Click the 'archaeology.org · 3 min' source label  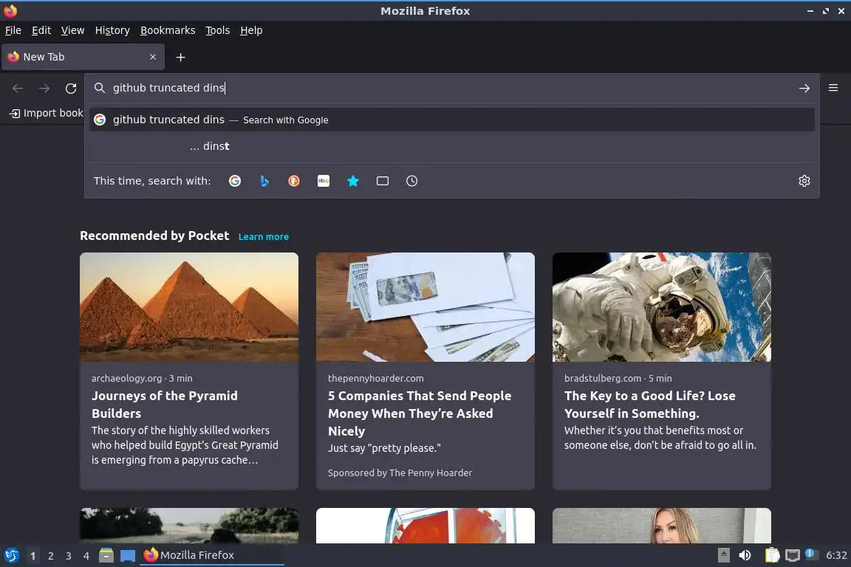142,378
